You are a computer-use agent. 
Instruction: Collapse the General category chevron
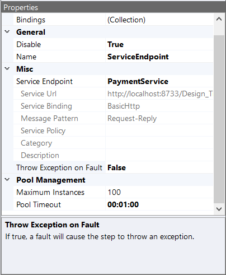tap(7, 32)
